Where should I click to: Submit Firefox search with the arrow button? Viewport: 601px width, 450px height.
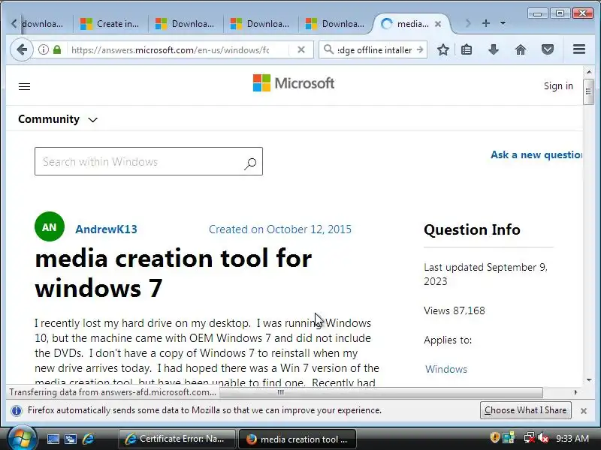420,49
